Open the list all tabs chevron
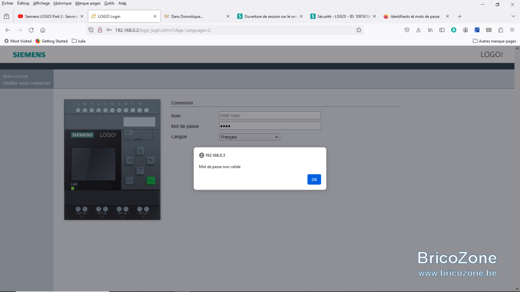The height and width of the screenshot is (292, 520). (x=513, y=16)
